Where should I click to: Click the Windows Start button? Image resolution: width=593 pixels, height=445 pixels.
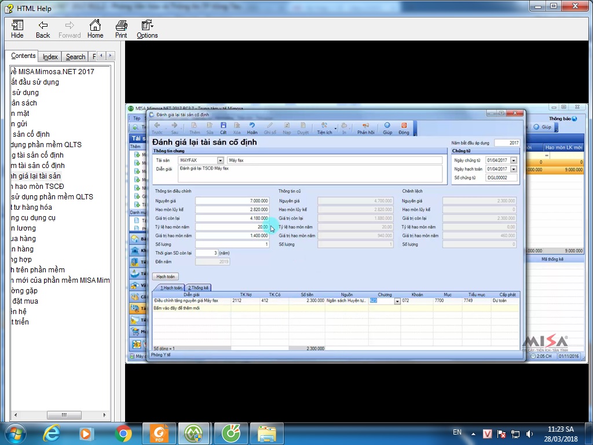click(x=16, y=433)
